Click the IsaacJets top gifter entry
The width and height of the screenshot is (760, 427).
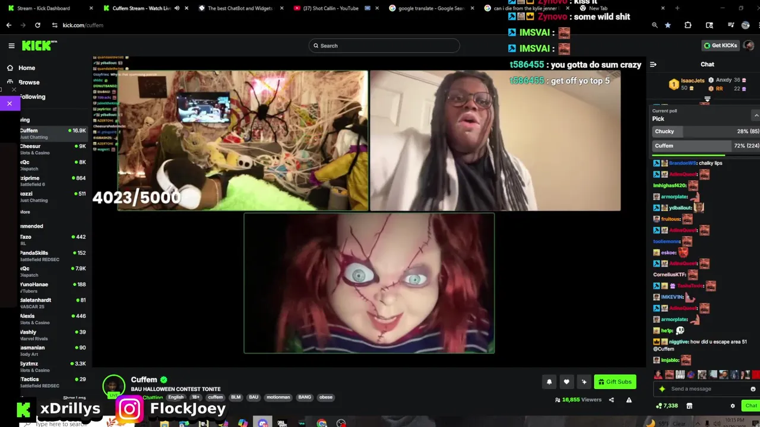coord(686,84)
